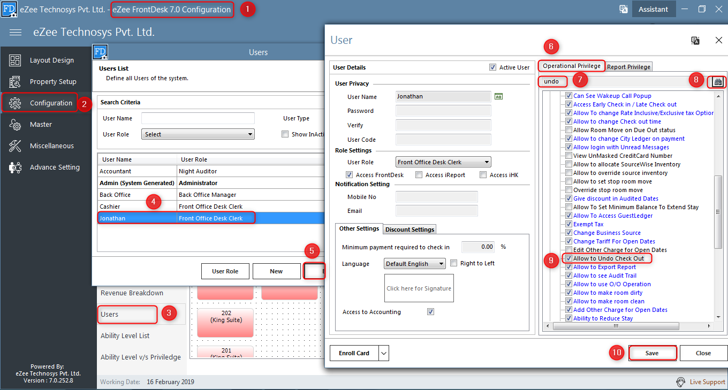Click the keyboard icon beside User Name
This screenshot has width=728, height=390.
[x=498, y=96]
